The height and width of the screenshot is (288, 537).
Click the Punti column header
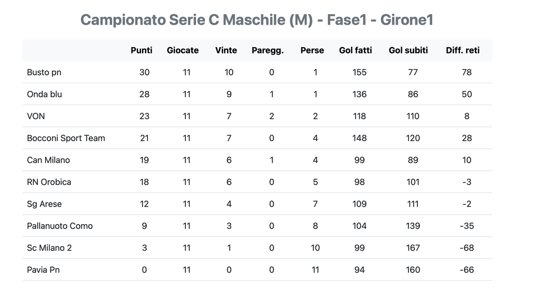[x=142, y=50]
